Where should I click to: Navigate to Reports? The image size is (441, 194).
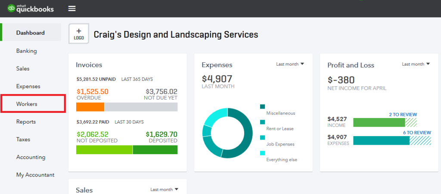[x=26, y=121]
